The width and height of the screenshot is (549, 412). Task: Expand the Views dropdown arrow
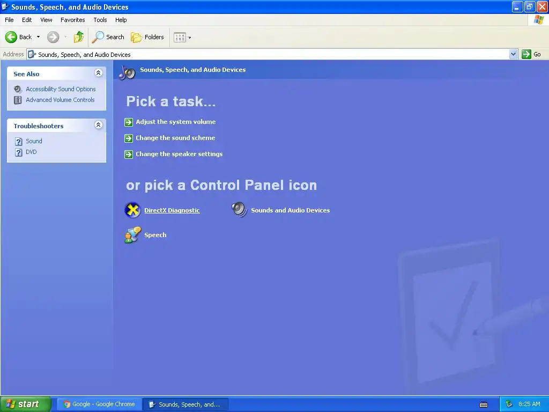tap(190, 38)
